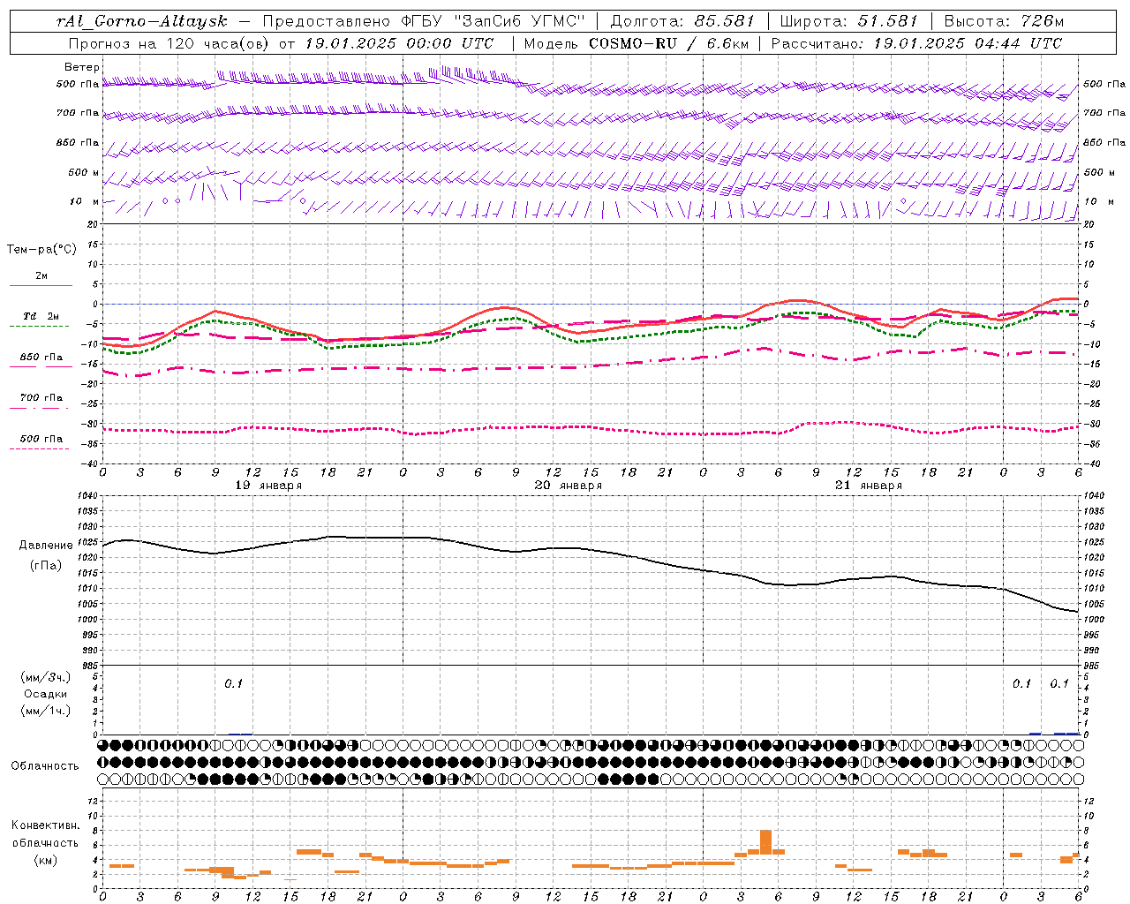
Task: Click the Широта: 51.581 value
Action: coord(848,21)
